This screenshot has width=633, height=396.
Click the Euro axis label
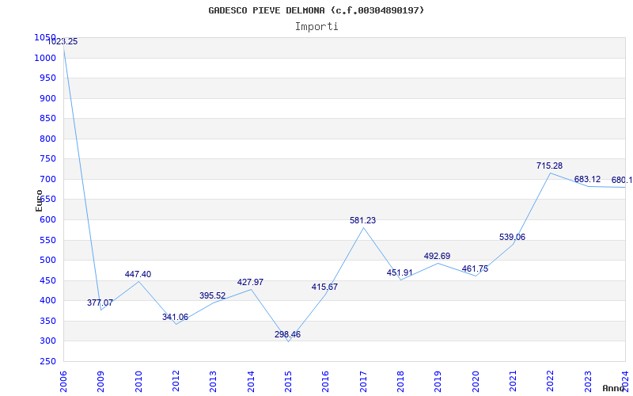coord(39,200)
